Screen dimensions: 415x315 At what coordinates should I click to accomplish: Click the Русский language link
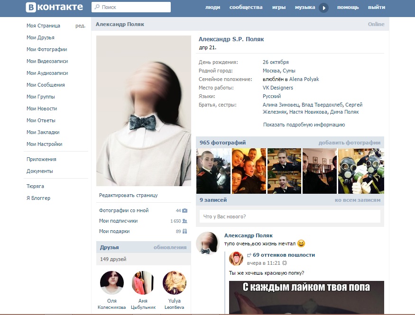click(x=272, y=96)
